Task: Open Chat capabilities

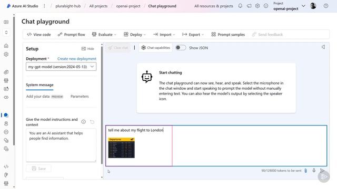Action: (156, 48)
